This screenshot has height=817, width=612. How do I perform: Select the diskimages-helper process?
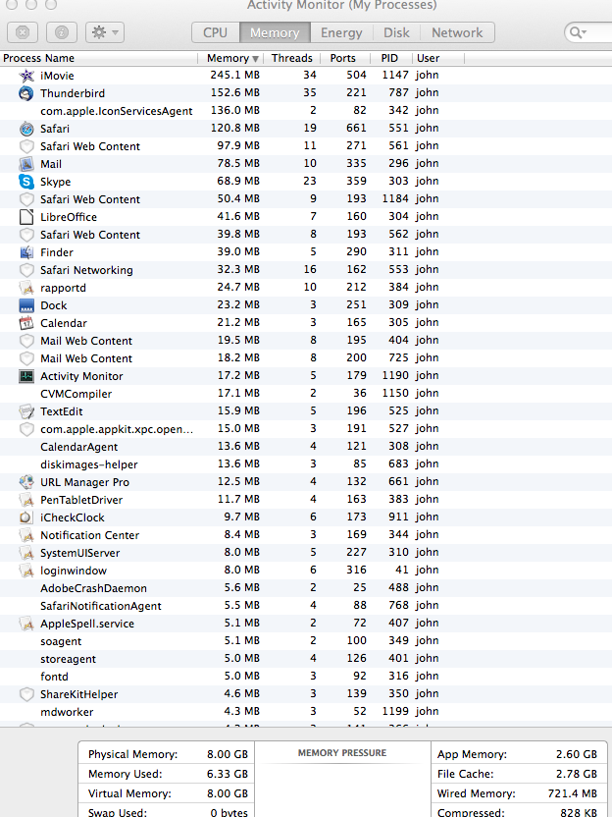(306, 464)
